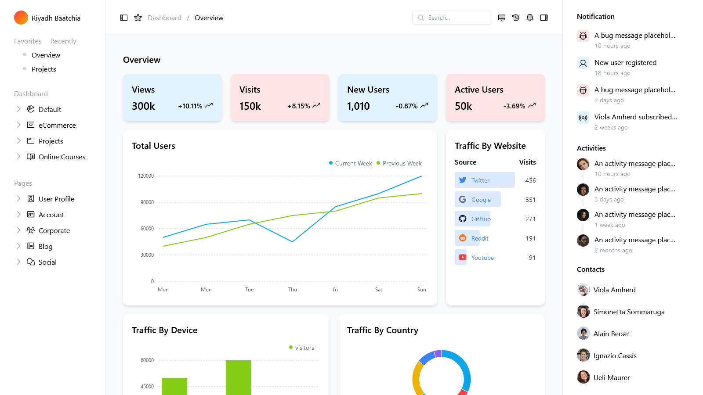Click the Online Courses book icon
This screenshot has height=395, width=703.
point(30,156)
